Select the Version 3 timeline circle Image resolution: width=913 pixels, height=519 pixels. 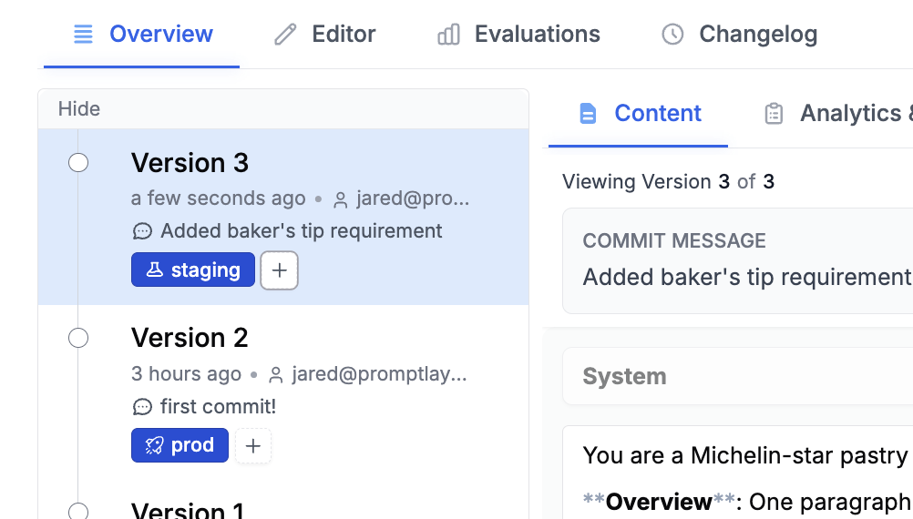[78, 162]
